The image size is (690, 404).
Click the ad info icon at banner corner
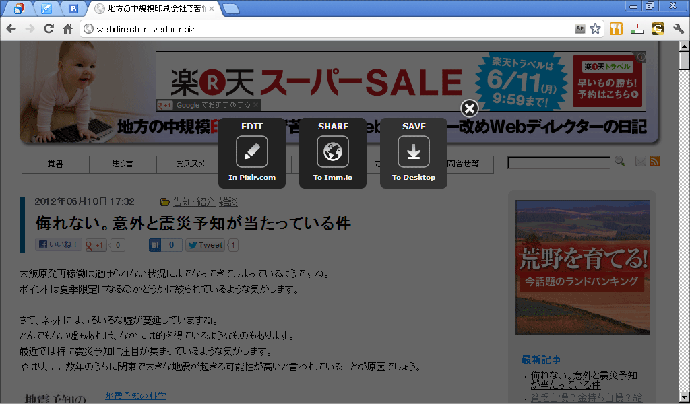[641, 57]
